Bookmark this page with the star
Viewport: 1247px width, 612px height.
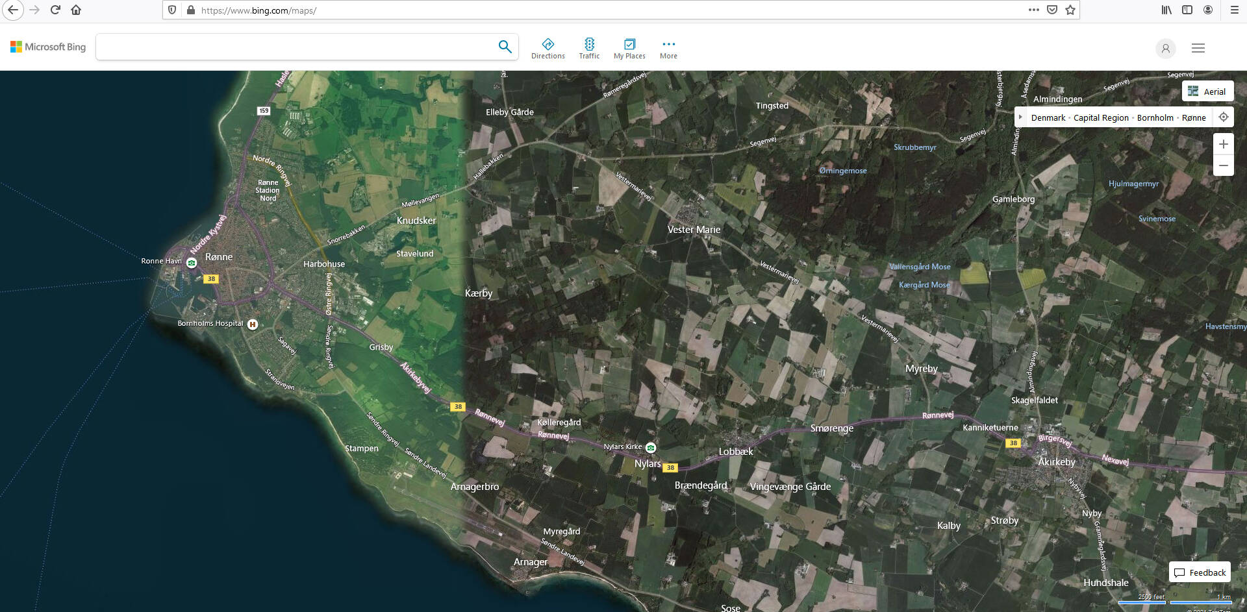coord(1070,10)
